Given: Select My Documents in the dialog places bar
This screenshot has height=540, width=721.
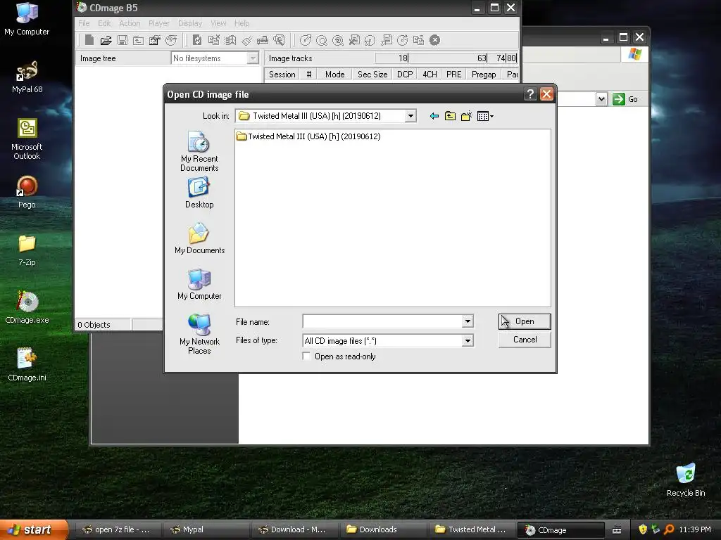Looking at the screenshot, I should point(199,239).
